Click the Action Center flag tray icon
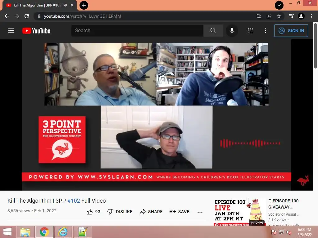 point(274,232)
